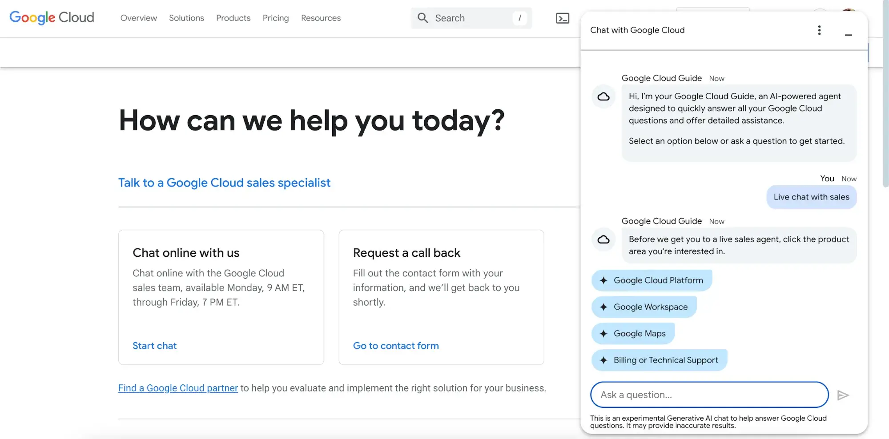889x439 pixels.
Task: Expand the Resources navigation menu
Action: 321,18
